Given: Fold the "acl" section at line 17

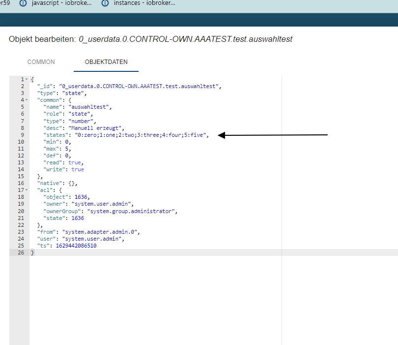Looking at the screenshot, I should pyautogui.click(x=26, y=190).
